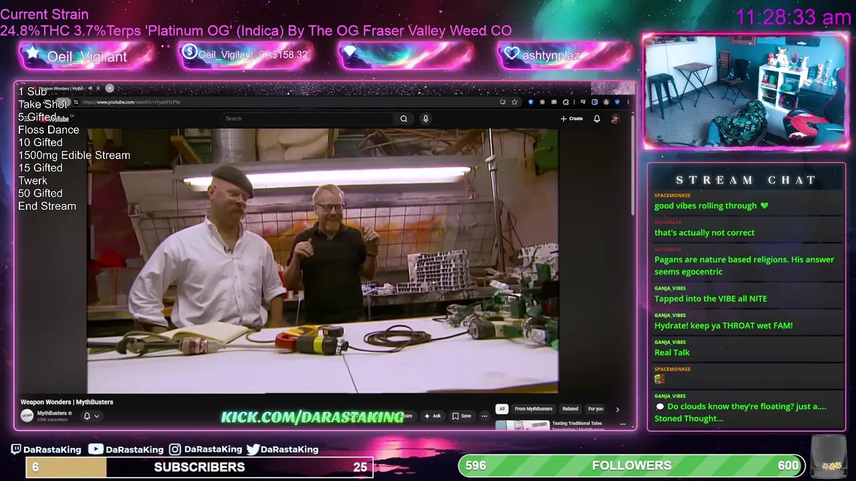Select the For you filter chip
The width and height of the screenshot is (856, 481).
tap(595, 409)
